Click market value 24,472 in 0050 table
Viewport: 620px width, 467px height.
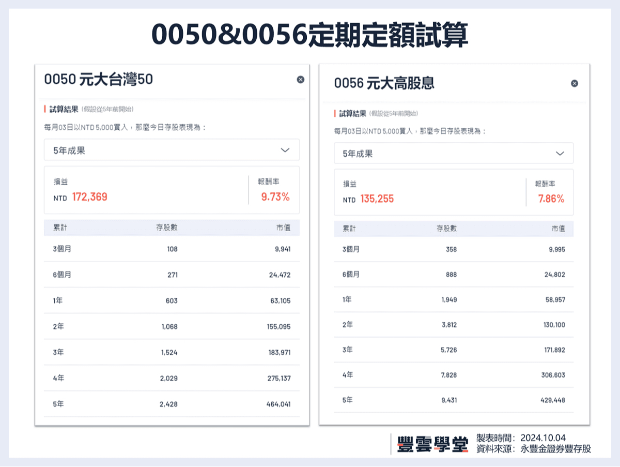pos(280,275)
